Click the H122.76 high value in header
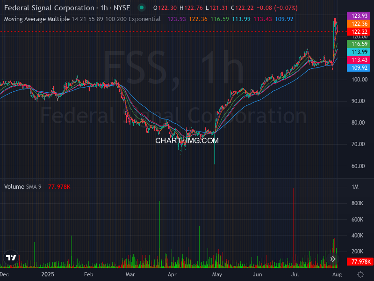This screenshot has height=281, width=374. tap(191, 8)
